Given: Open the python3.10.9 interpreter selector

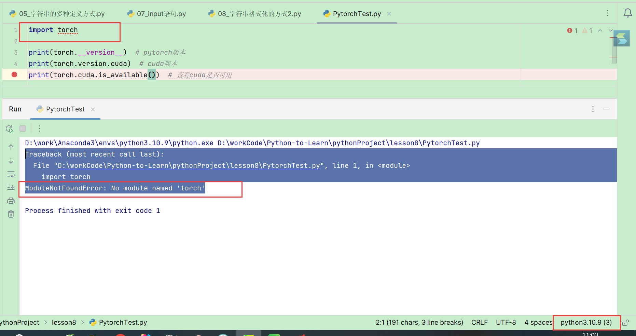Looking at the screenshot, I should 586,322.
